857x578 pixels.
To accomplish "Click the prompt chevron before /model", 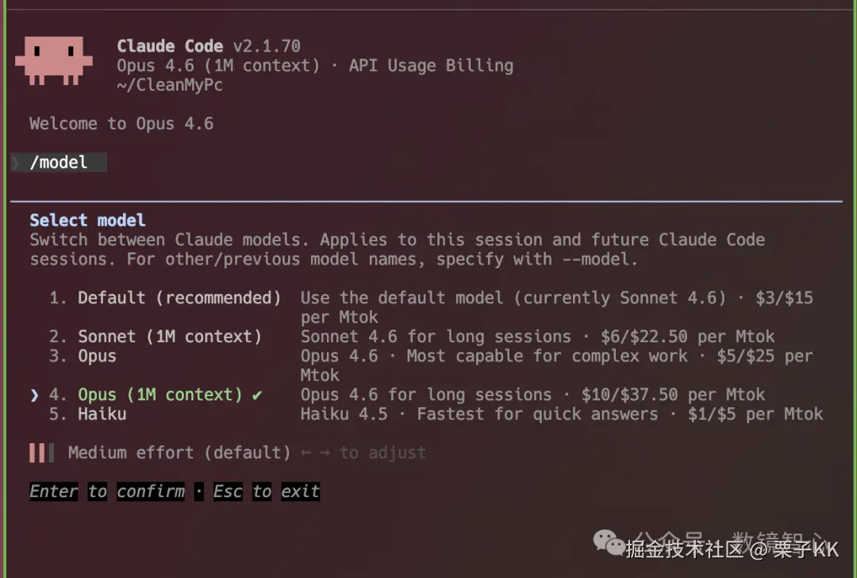I will [16, 163].
